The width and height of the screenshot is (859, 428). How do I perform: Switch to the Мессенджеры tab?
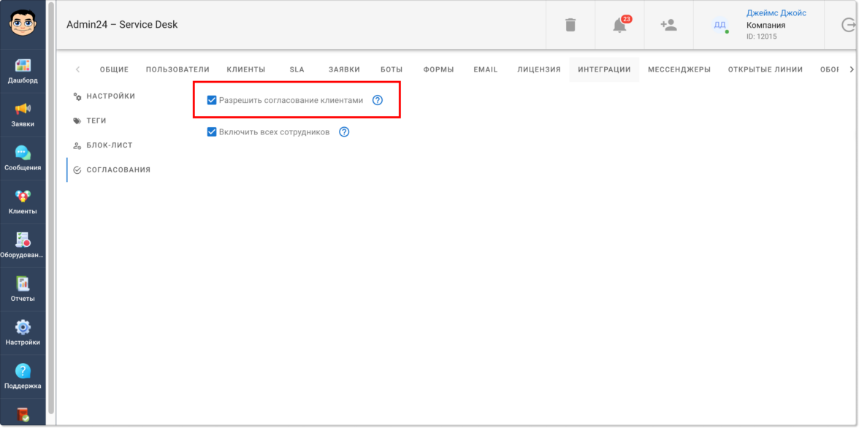(x=679, y=69)
